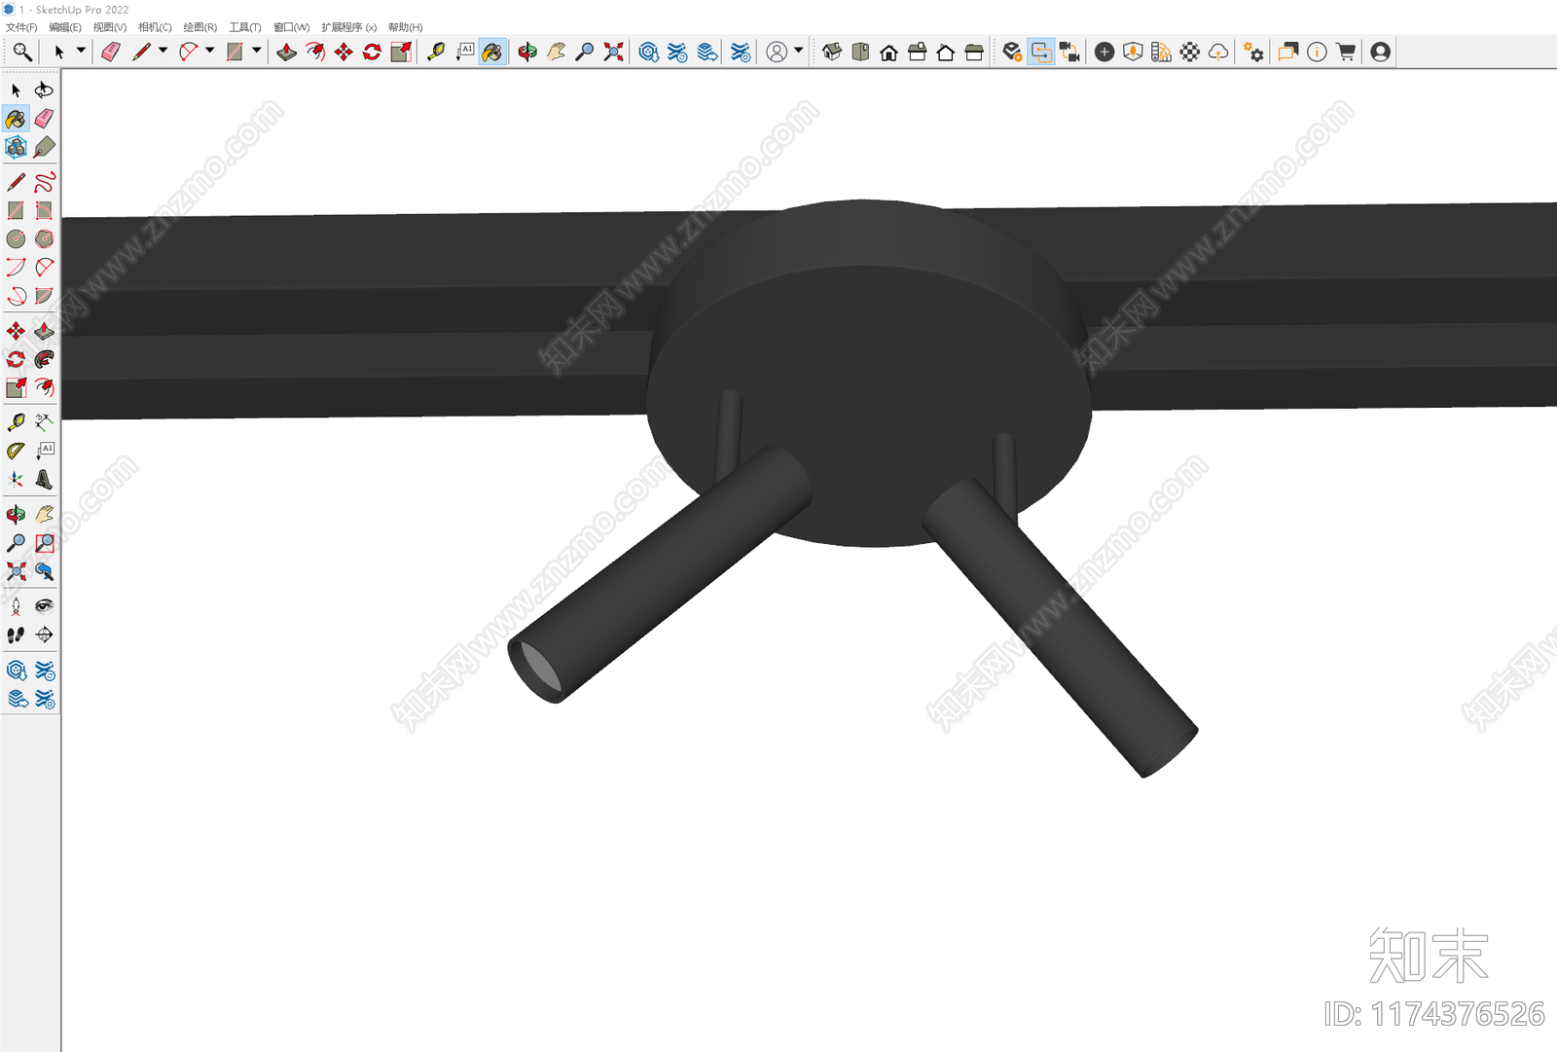Viewport: 1557px width, 1052px height.
Task: Click the checkered ball icon
Action: pos(1190,52)
